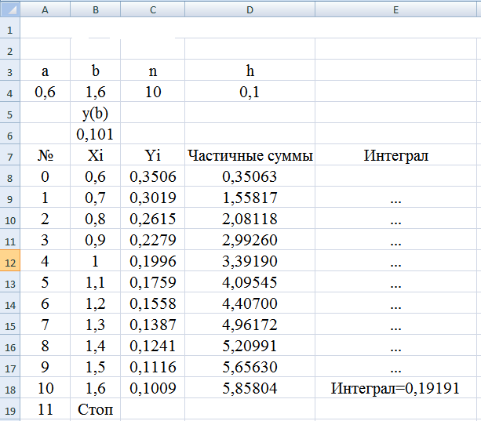Select cell containing 0,101
The image size is (481, 421).
click(96, 133)
